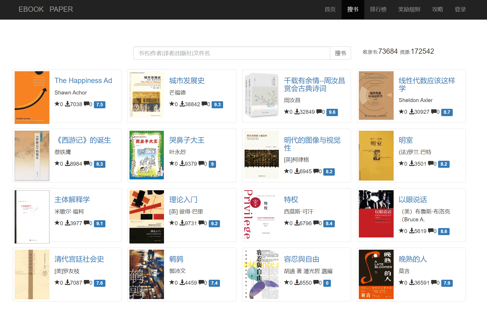Screen dimensions: 487x310
Task: Go to 首页 in navigation bar
Action: pyautogui.click(x=330, y=9)
